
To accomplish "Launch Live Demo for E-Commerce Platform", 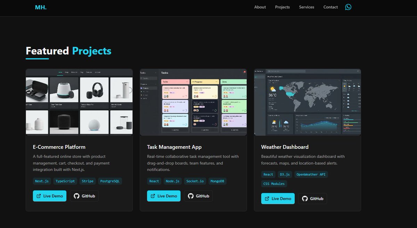I will [49, 196].
